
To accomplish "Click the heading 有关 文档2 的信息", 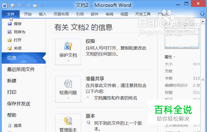I will coord(83,27).
